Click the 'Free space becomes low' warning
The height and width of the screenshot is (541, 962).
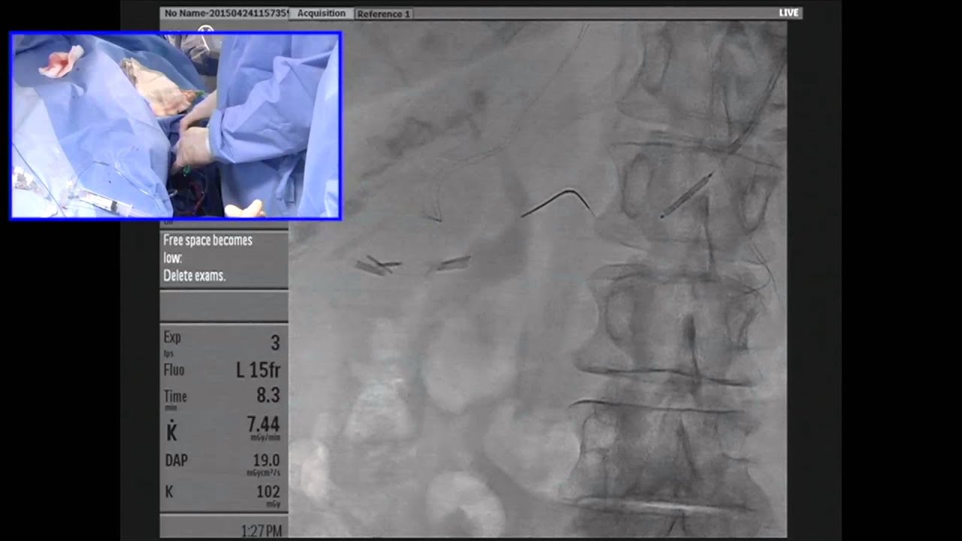[x=207, y=249]
